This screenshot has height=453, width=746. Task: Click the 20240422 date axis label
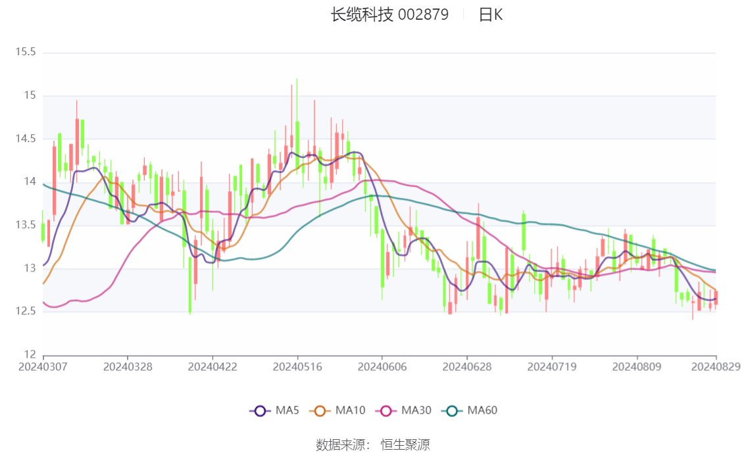tap(212, 366)
